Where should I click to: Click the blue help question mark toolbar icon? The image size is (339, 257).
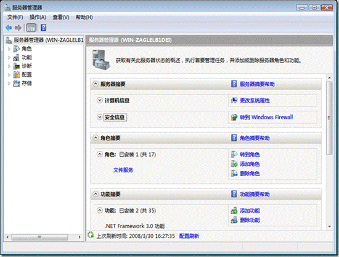click(44, 28)
